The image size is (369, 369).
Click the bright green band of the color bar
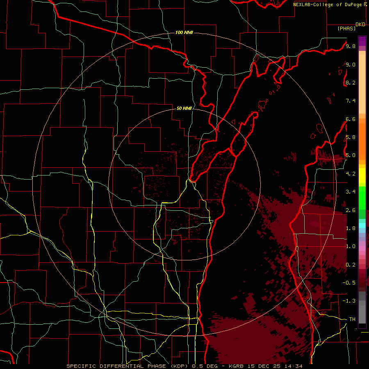[362, 198]
